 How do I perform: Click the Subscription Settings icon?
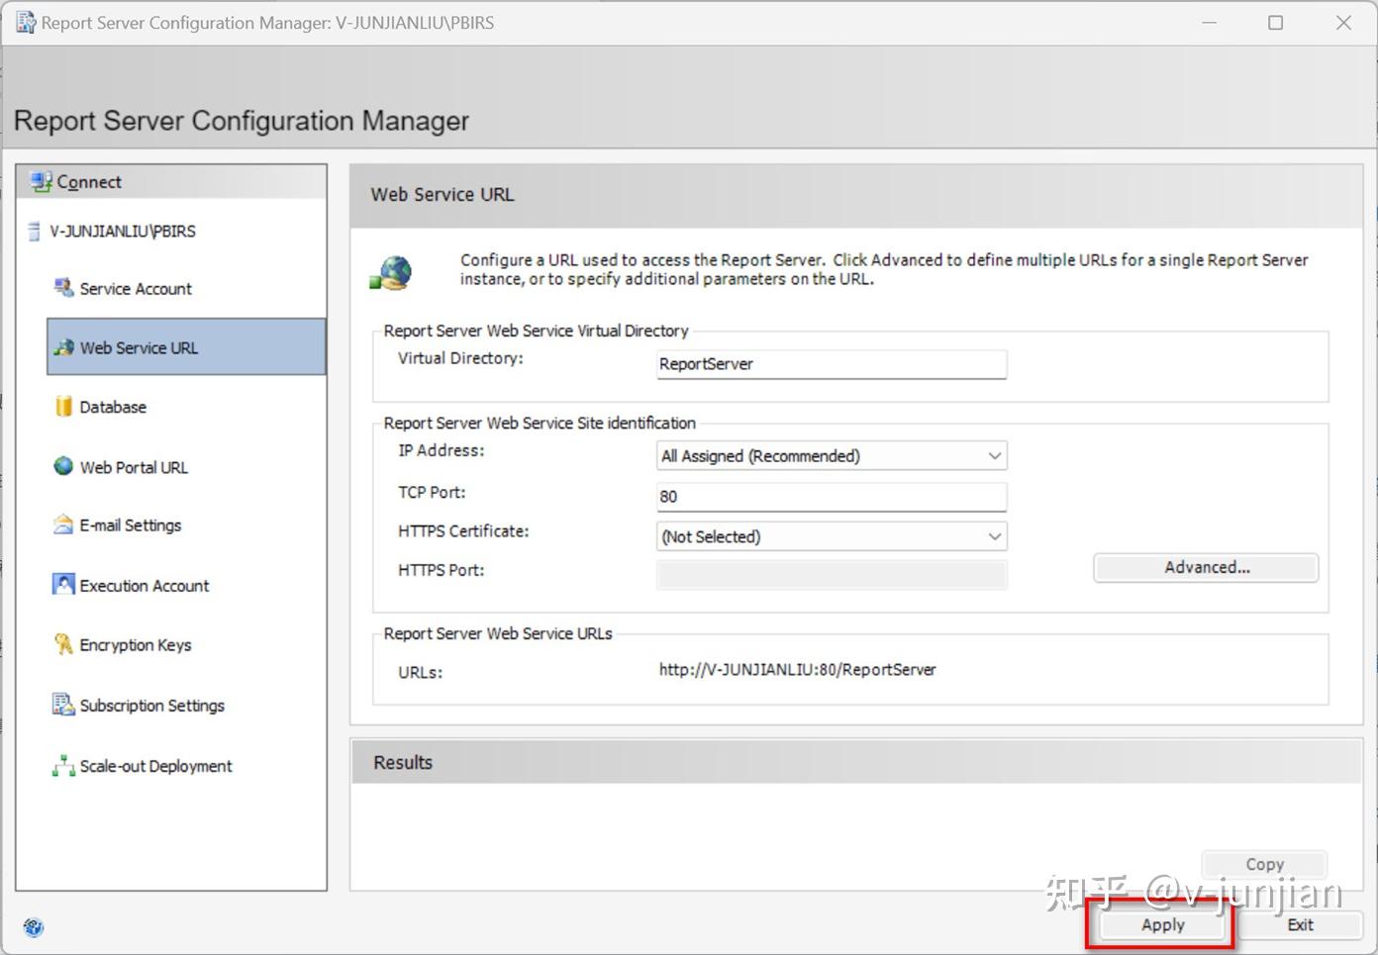63,705
